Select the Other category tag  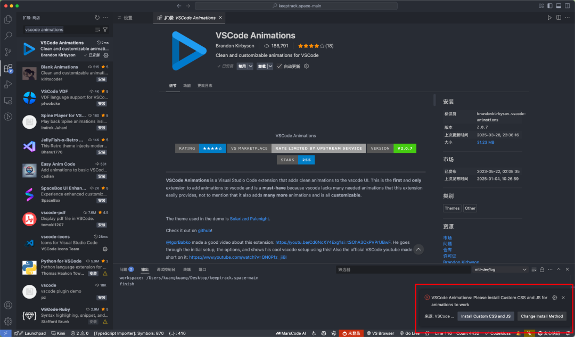coord(470,208)
